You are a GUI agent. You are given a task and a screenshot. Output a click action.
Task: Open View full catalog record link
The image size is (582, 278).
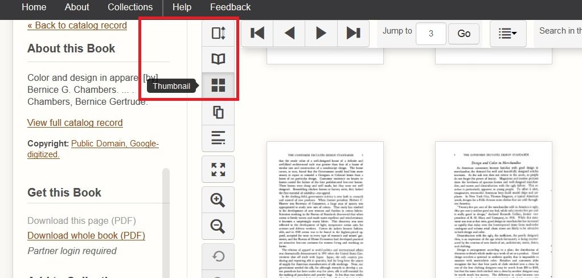coord(75,123)
